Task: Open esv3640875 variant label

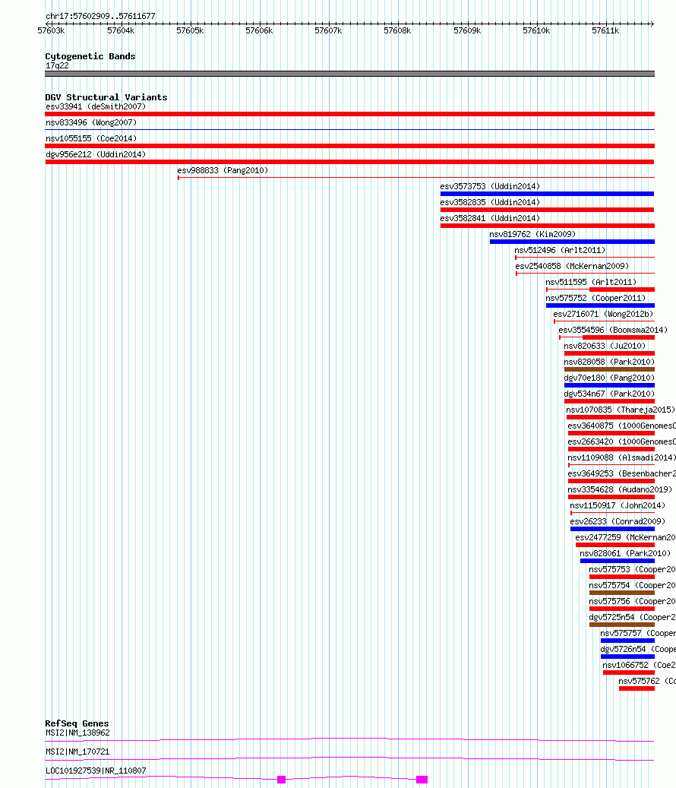Action: click(x=622, y=426)
